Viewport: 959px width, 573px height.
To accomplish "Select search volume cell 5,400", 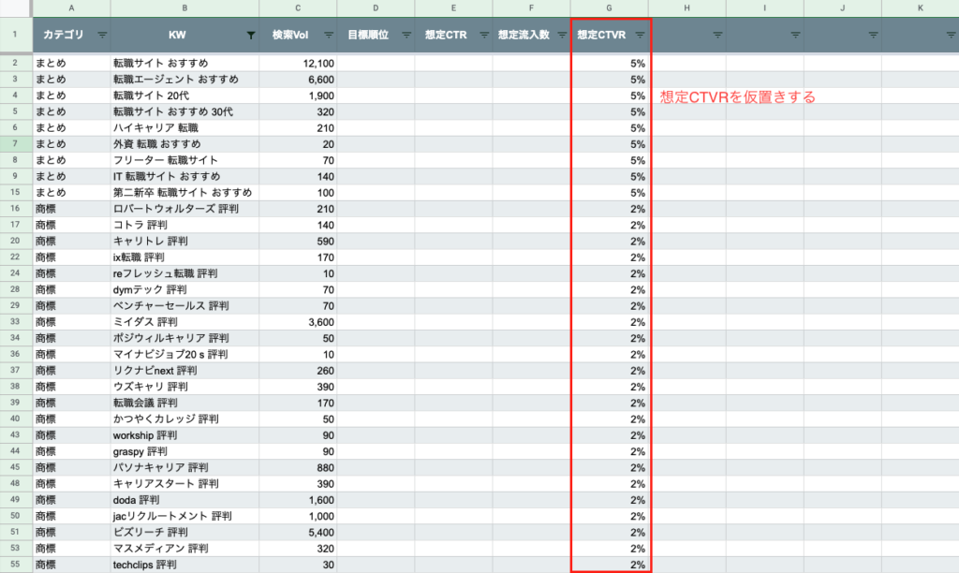I will (x=298, y=532).
